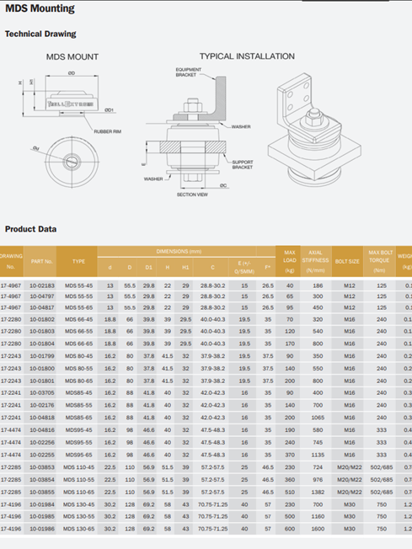Click the MAX LOAD (kg) column header
412x549 pixels.
[x=289, y=261]
